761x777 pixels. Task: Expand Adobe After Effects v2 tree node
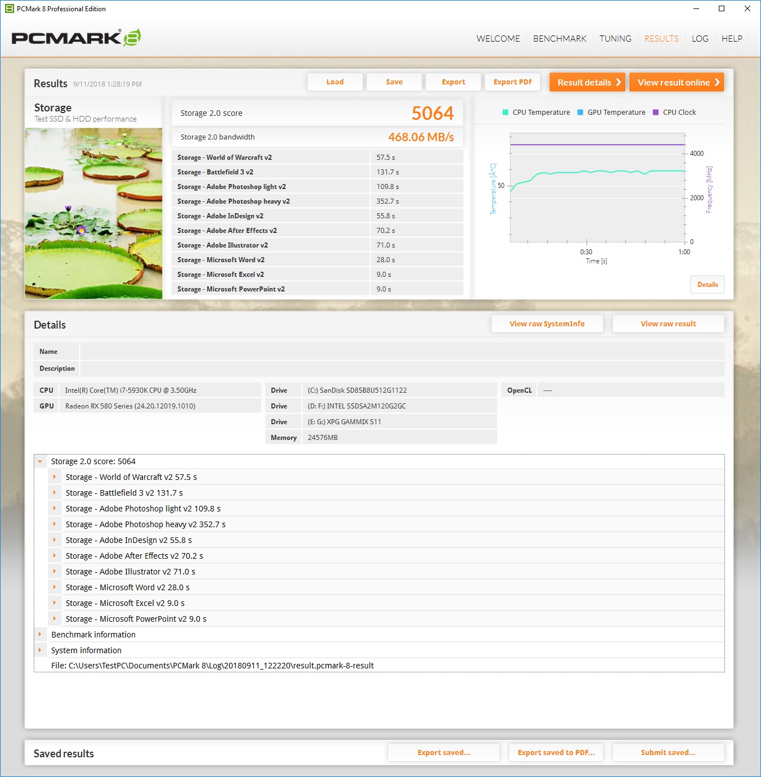[x=55, y=556]
